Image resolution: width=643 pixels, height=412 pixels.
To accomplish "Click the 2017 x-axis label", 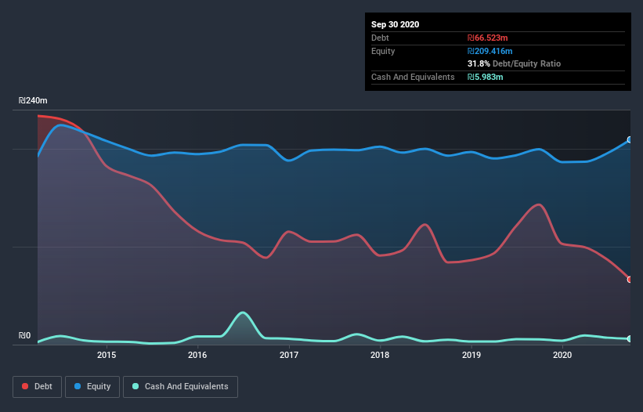I will 289,355.
